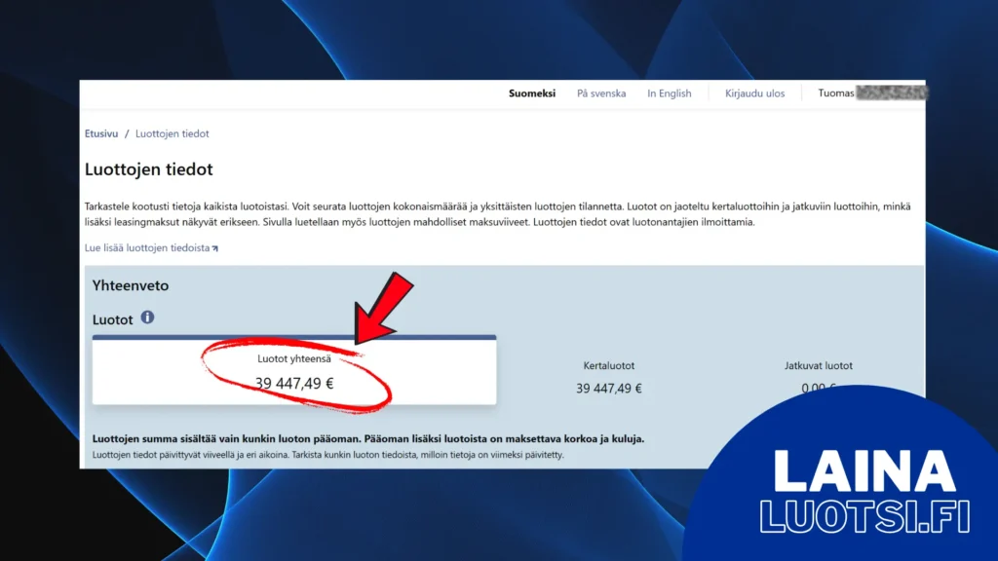The width and height of the screenshot is (998, 561).
Task: Click 'Luottojen tiedot' breadcrumb item
Action: [172, 133]
